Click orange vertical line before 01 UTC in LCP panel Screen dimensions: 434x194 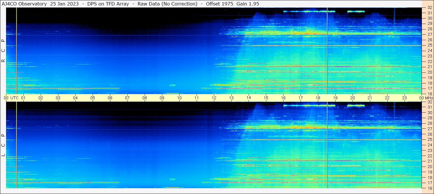coord(16,145)
